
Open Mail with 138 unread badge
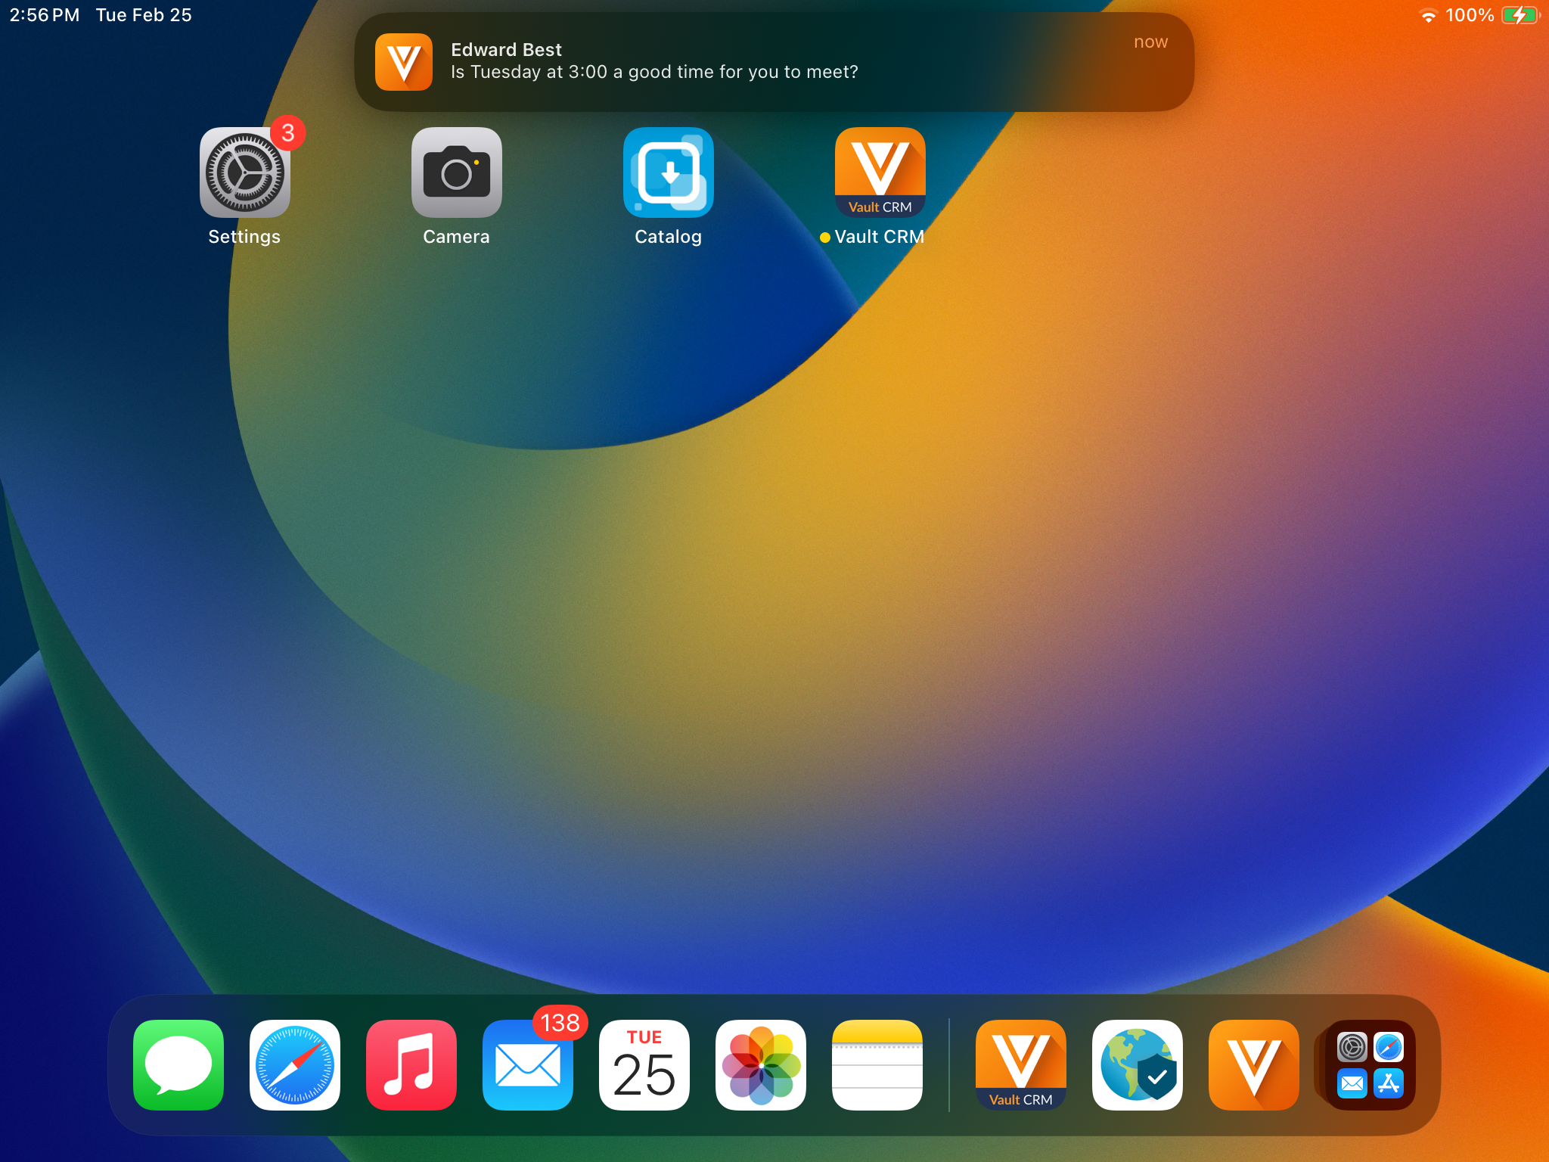[528, 1064]
